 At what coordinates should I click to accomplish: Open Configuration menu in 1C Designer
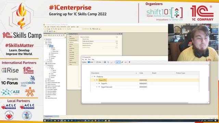pos(53,27)
